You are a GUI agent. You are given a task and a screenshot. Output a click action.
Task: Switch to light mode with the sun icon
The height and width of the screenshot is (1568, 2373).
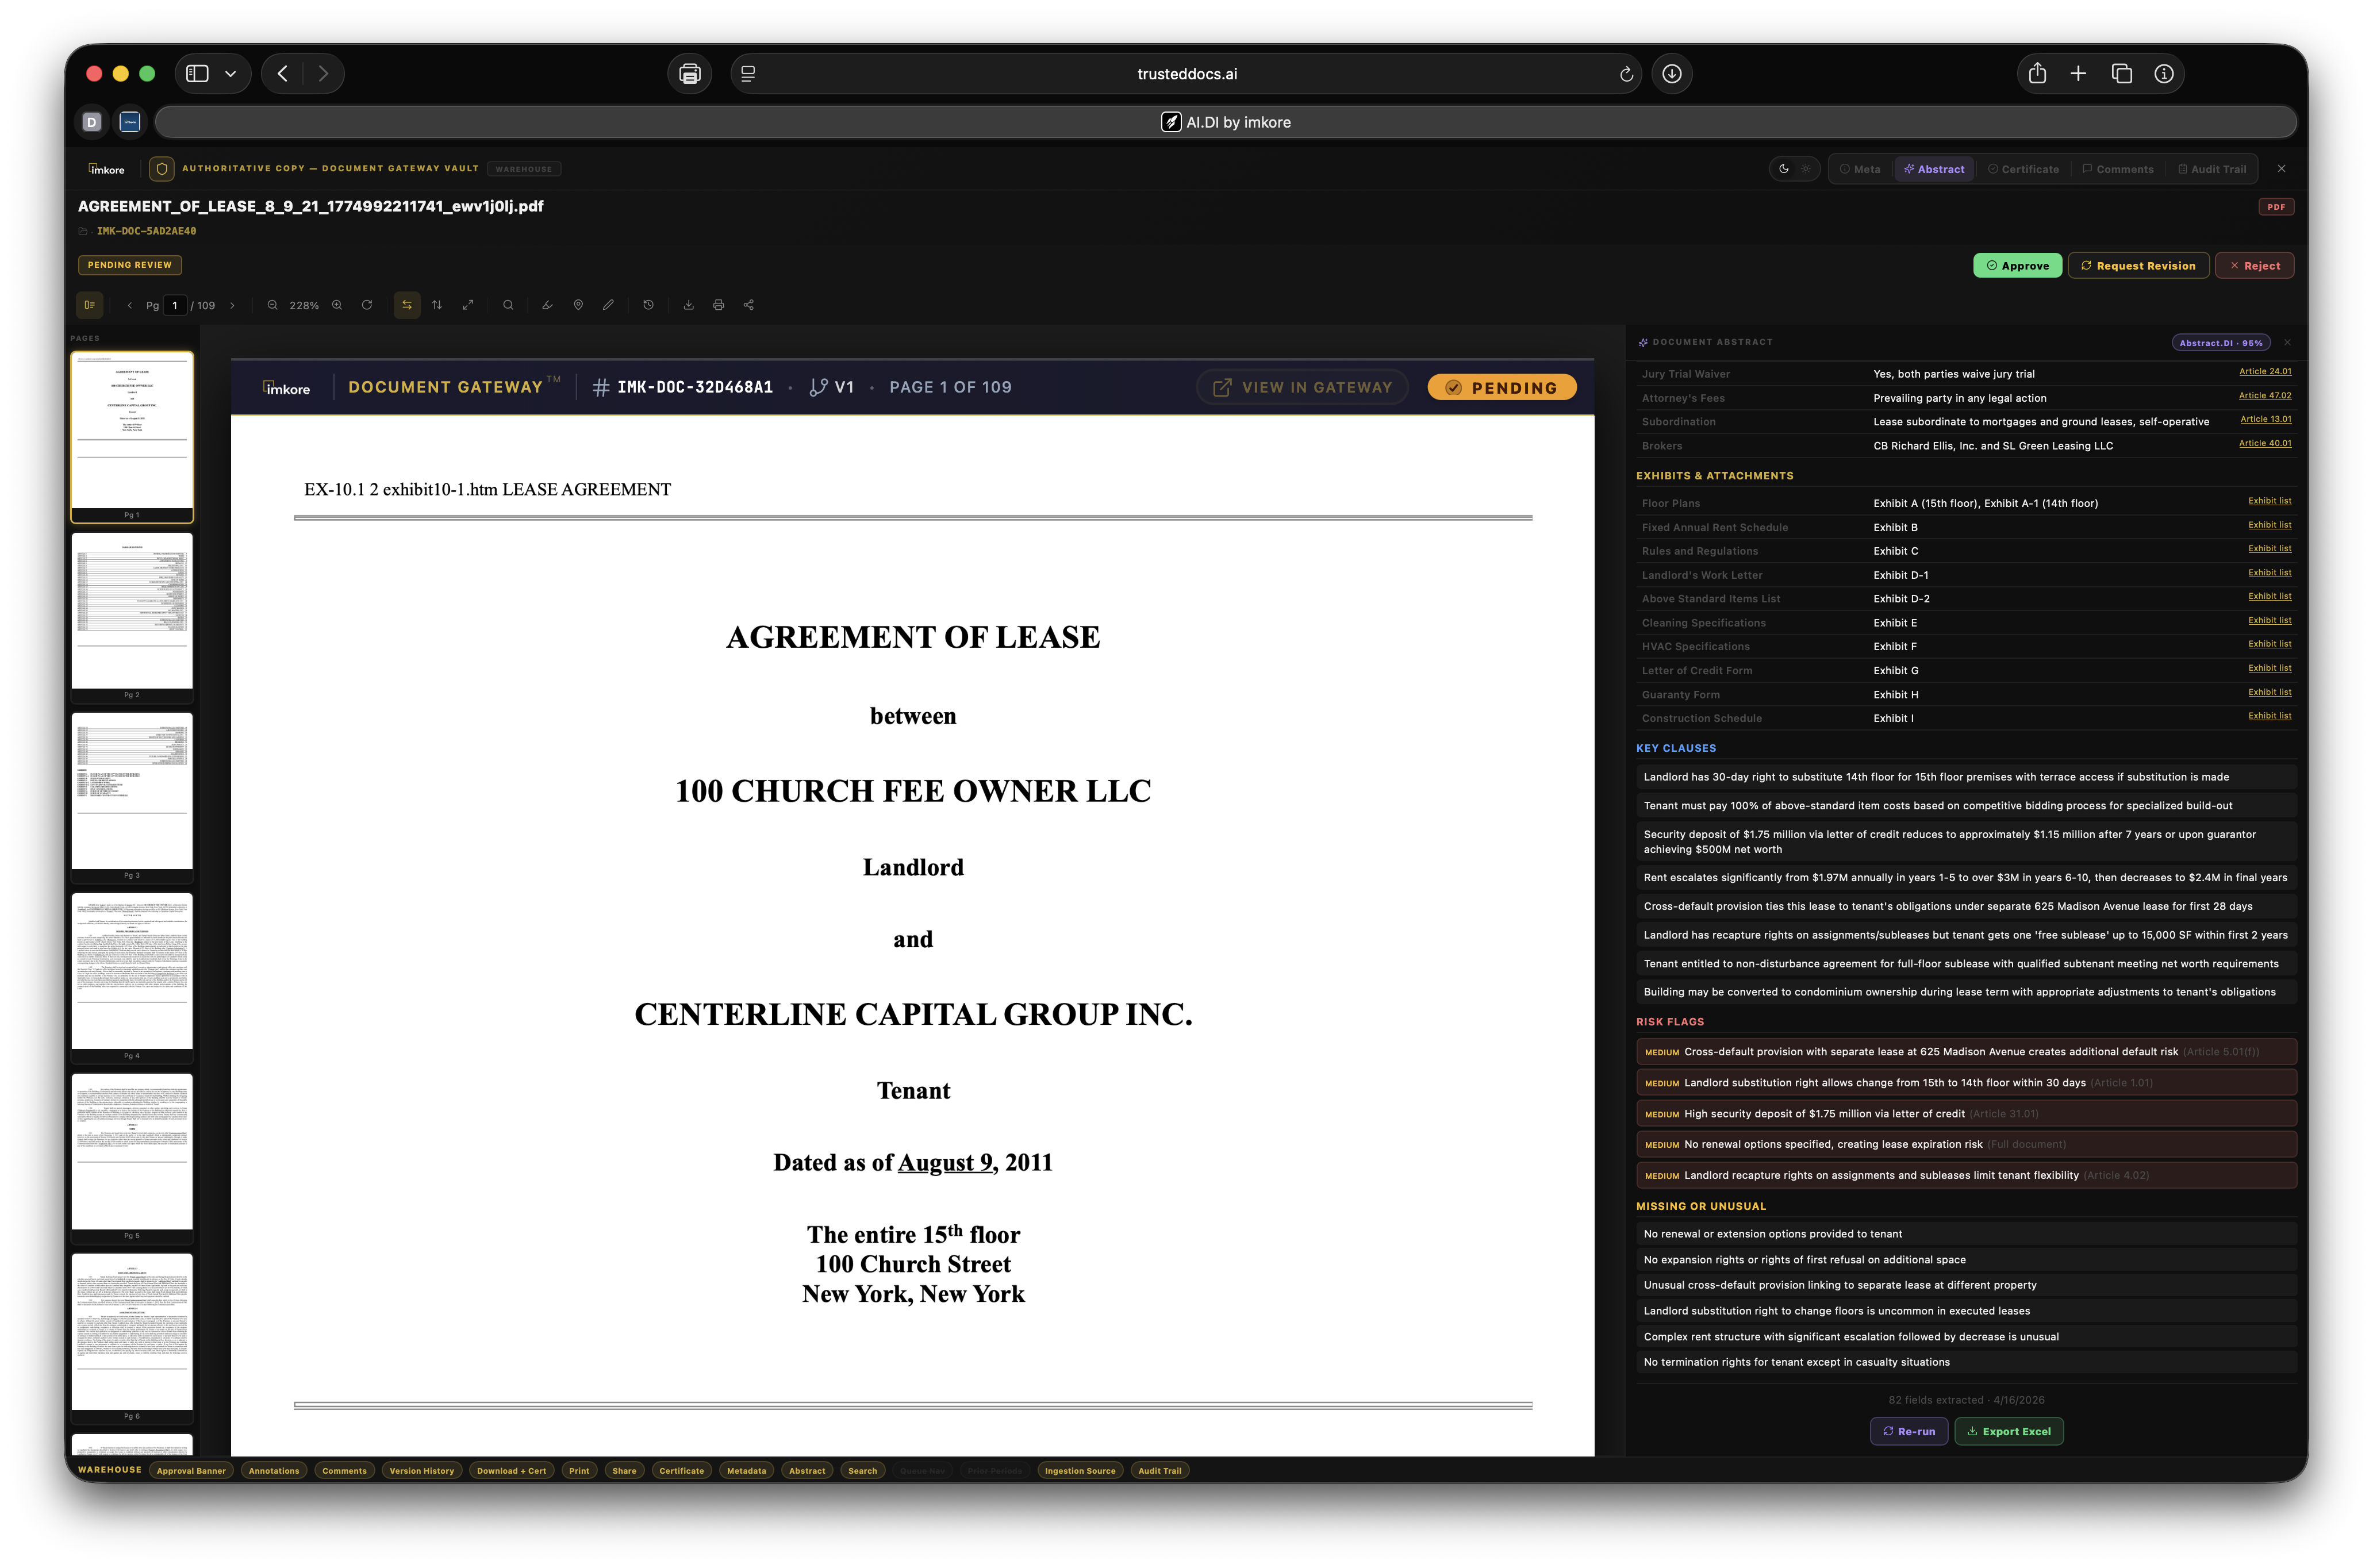coord(1806,169)
